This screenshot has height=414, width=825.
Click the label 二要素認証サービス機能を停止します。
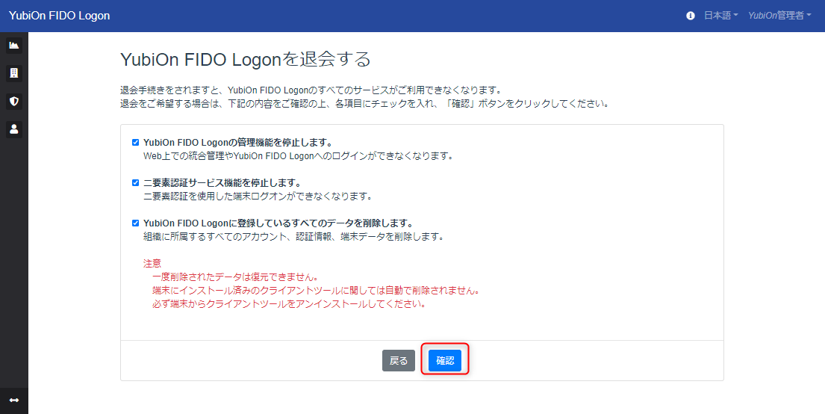pyautogui.click(x=222, y=183)
